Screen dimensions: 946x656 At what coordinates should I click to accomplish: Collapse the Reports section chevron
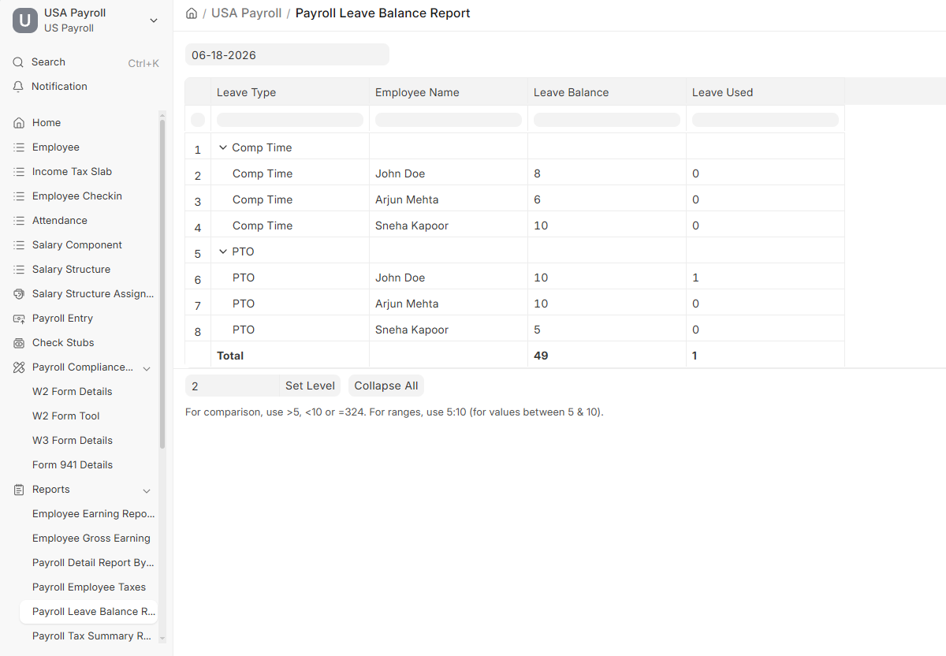click(147, 490)
